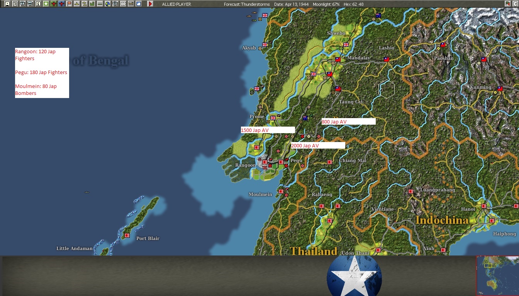Click the cloud weather toolbar icon

click(139, 4)
